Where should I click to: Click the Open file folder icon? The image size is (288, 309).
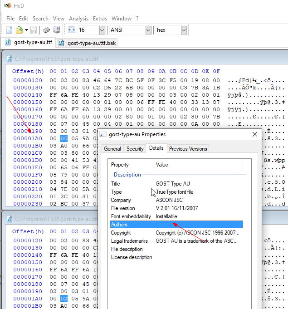point(20,30)
